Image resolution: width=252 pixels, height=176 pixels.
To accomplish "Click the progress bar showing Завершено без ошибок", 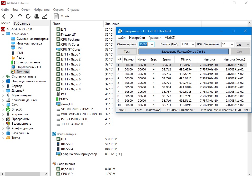I will pos(184,52).
